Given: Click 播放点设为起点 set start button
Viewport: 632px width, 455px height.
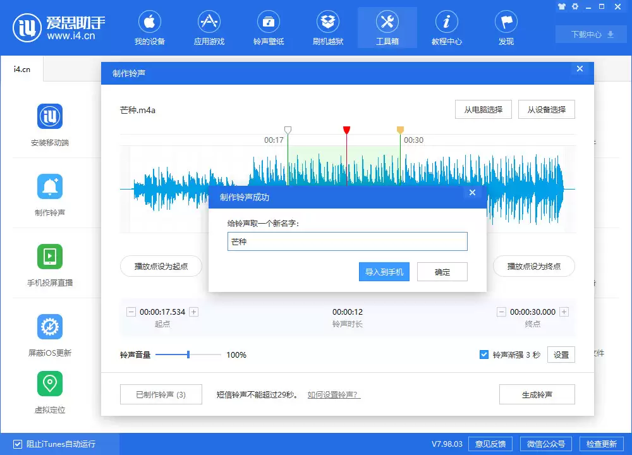Looking at the screenshot, I should 161,267.
